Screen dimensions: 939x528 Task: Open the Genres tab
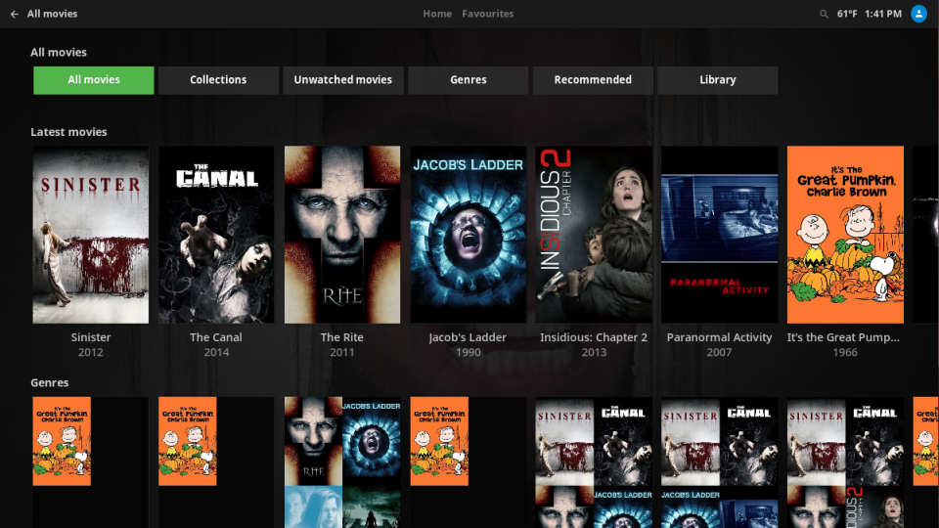click(x=469, y=80)
